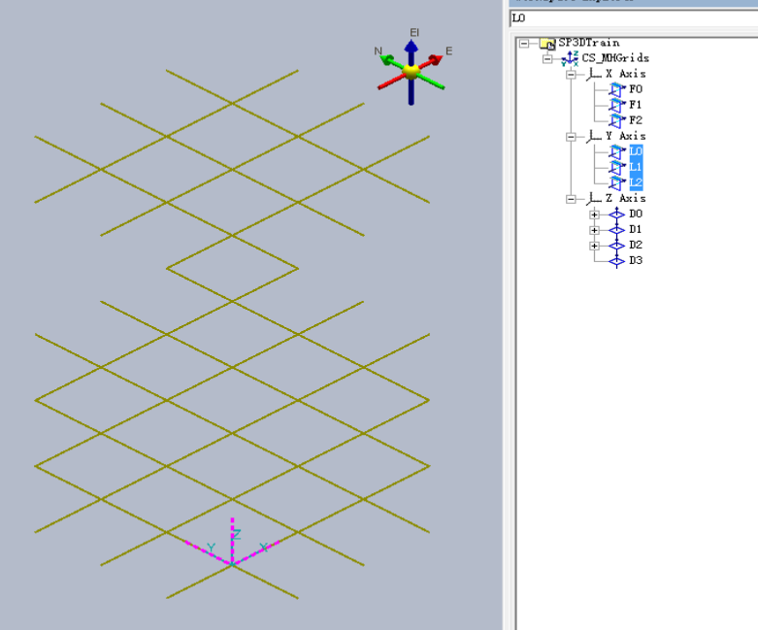
Task: Expand the D1 elevation plane node
Action: point(595,230)
